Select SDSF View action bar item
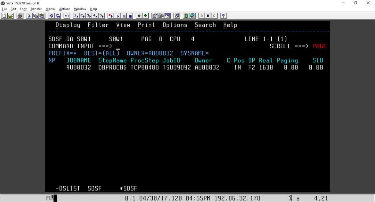 [x=123, y=25]
